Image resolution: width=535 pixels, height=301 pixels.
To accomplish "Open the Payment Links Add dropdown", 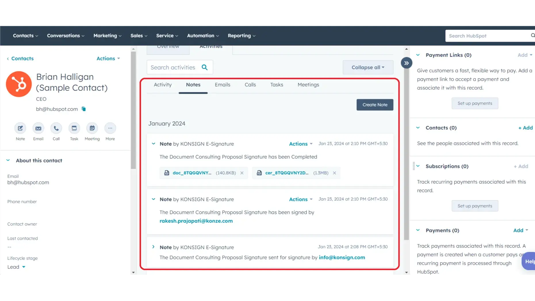I will (x=525, y=55).
